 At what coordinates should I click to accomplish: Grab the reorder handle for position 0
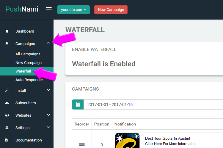[82, 144]
